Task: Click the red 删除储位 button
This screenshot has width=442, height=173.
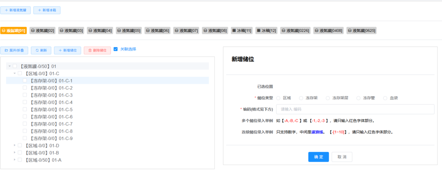Action: point(97,51)
